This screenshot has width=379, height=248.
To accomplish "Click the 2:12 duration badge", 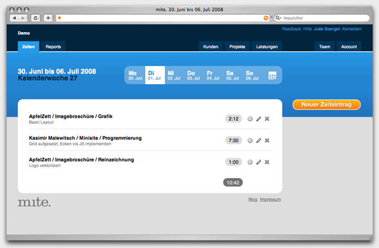I will (233, 119).
